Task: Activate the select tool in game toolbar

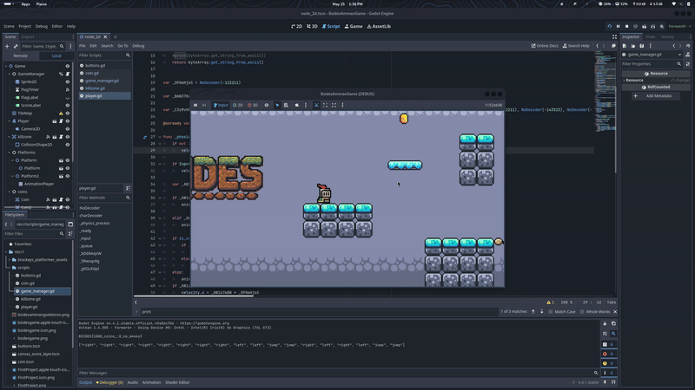Action: pyautogui.click(x=277, y=105)
